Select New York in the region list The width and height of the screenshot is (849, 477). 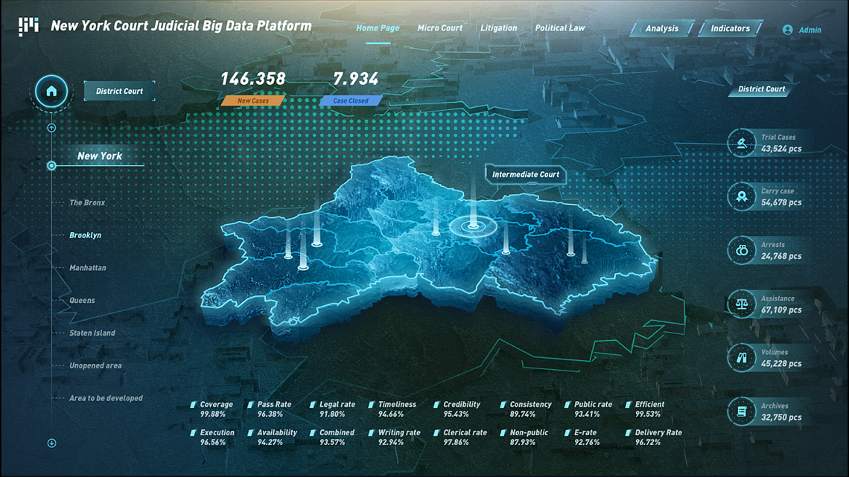pyautogui.click(x=100, y=156)
